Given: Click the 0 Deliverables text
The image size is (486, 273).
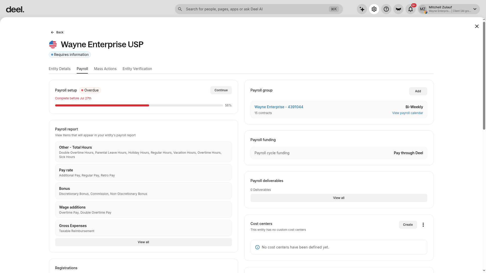Looking at the screenshot, I should [x=261, y=190].
